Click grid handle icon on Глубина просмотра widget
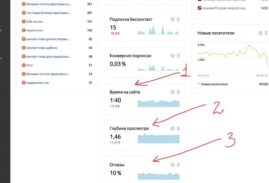This screenshot has height=183, width=269. (178, 128)
